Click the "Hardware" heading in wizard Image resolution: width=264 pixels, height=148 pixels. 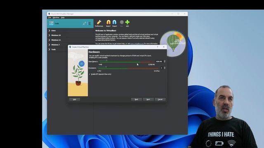click(94, 52)
